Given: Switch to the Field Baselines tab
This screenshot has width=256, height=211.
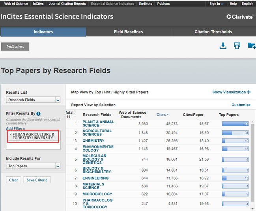Looking at the screenshot, I should (128, 32).
